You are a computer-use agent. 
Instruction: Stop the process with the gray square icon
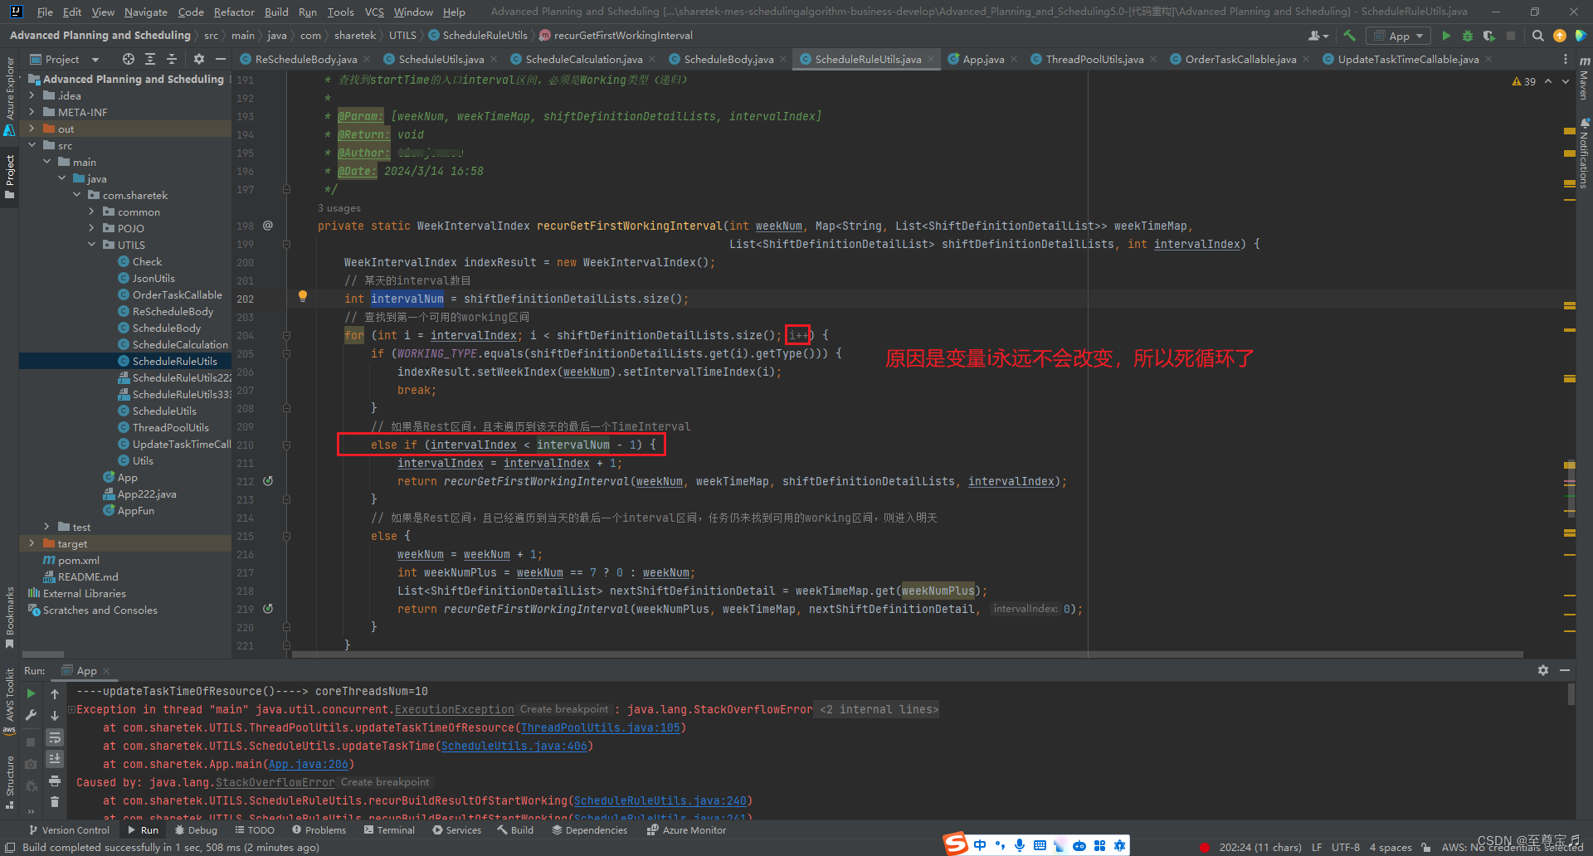(1512, 35)
